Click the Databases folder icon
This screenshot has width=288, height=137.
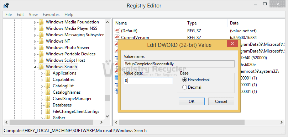[48, 105]
